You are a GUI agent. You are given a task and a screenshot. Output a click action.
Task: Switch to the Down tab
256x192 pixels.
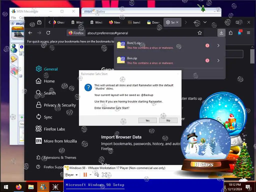click(x=153, y=22)
